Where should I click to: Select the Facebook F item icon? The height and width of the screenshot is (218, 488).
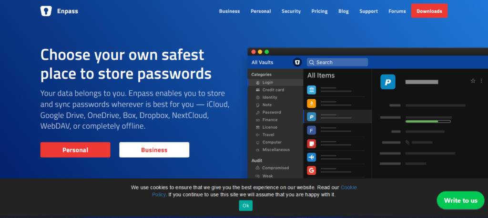click(311, 130)
